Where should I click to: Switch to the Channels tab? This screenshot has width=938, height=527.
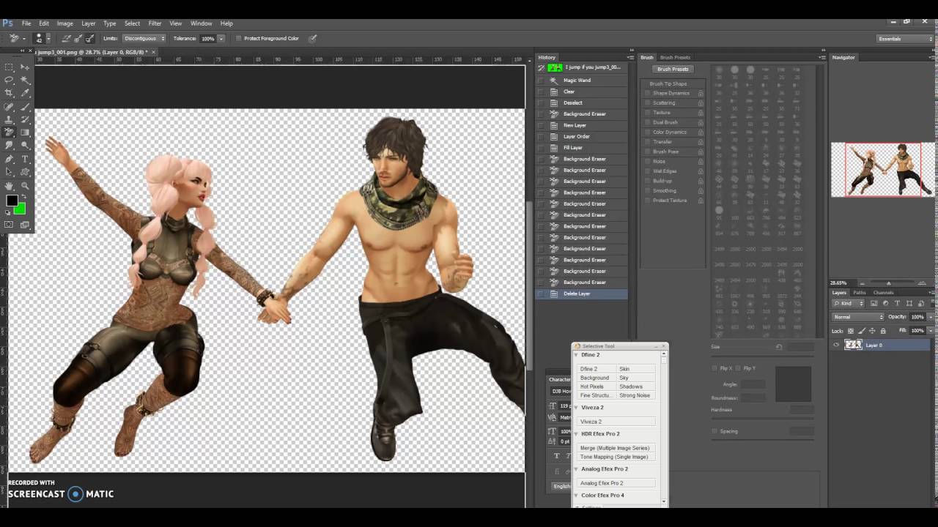[x=883, y=293]
